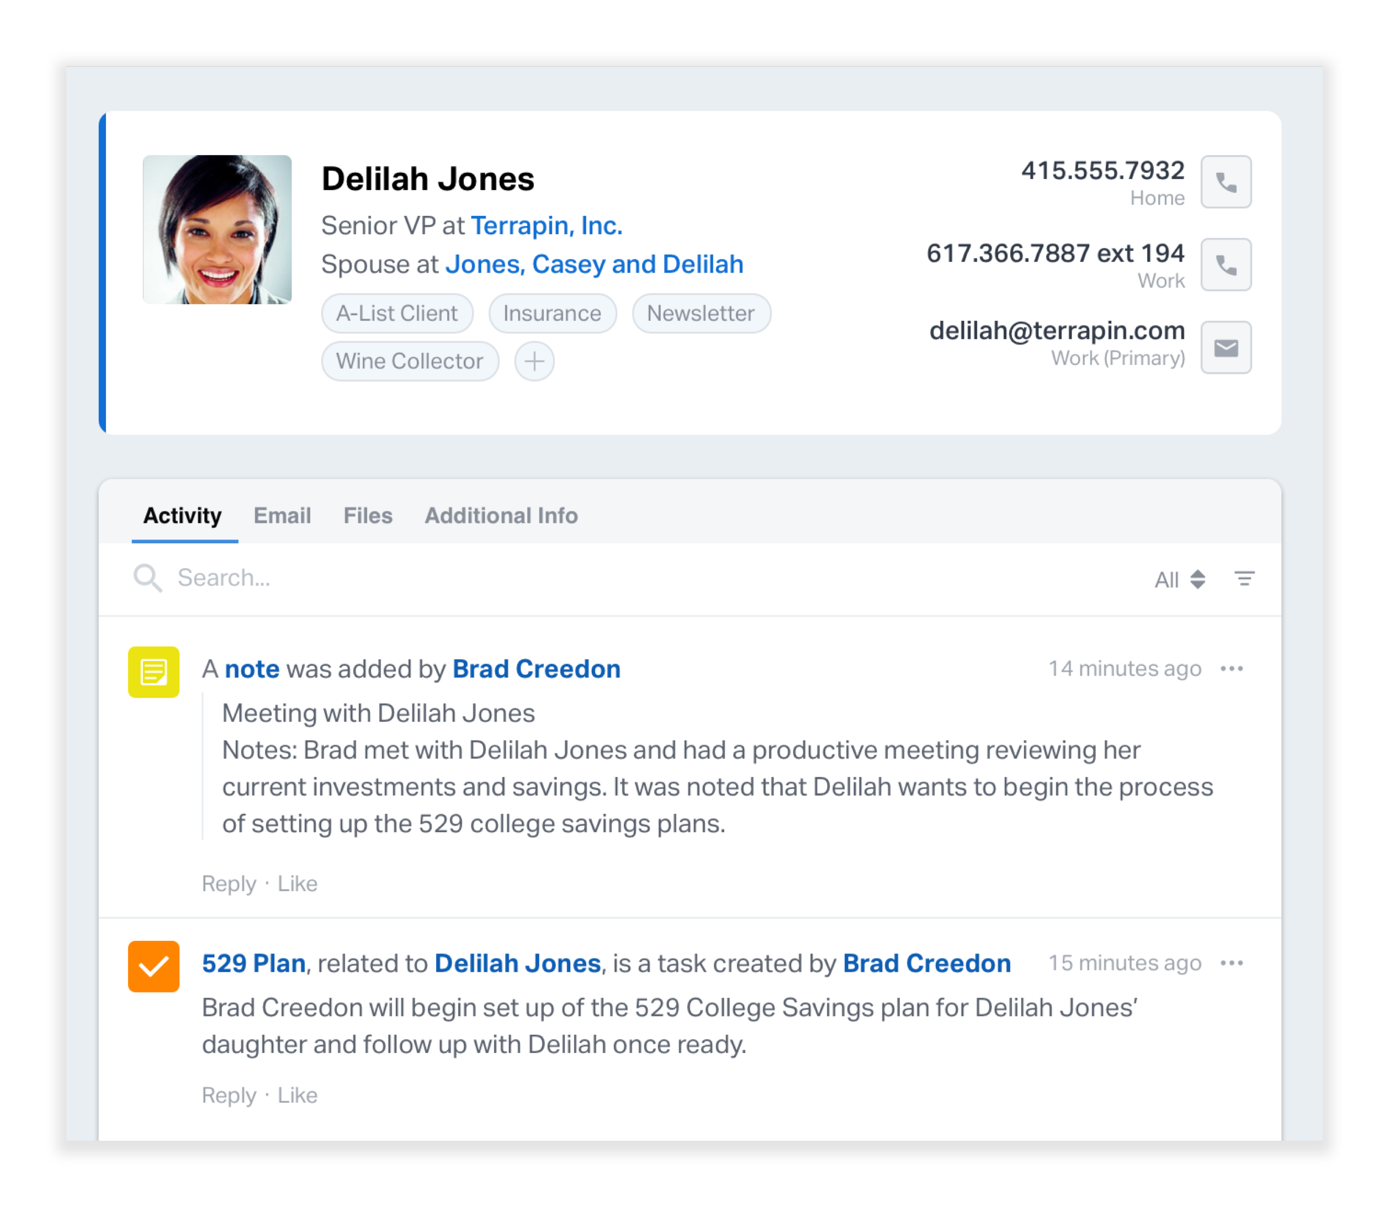Select the Email tab
This screenshot has width=1389, height=1207.
(280, 515)
